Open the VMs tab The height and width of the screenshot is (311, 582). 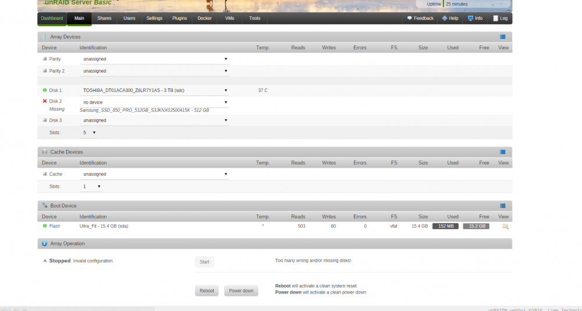point(230,18)
